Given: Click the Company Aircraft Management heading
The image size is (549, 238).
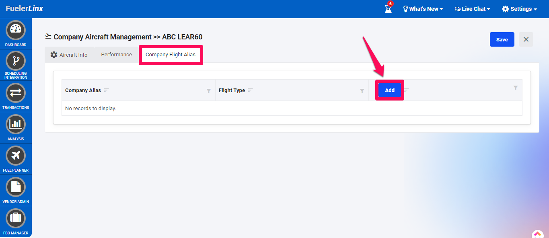Looking at the screenshot, I should pos(123,37).
